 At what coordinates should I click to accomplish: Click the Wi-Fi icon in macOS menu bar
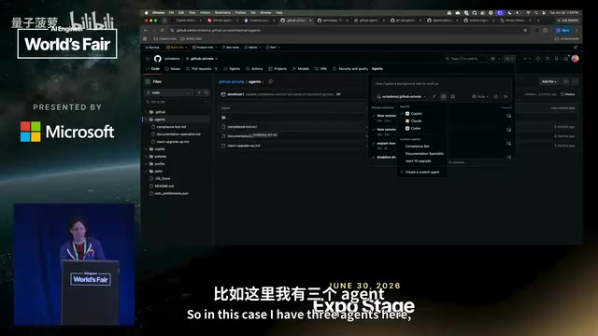point(528,12)
